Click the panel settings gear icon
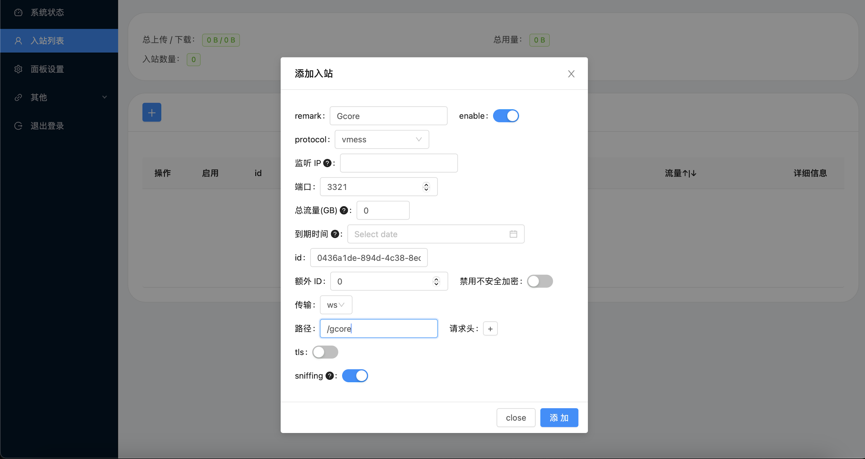Image resolution: width=865 pixels, height=459 pixels. tap(18, 69)
